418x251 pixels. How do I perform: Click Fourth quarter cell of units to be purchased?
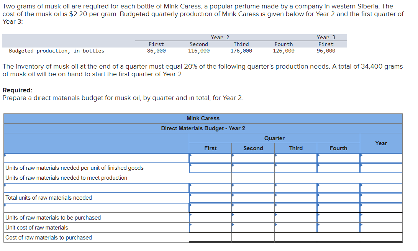click(x=338, y=218)
